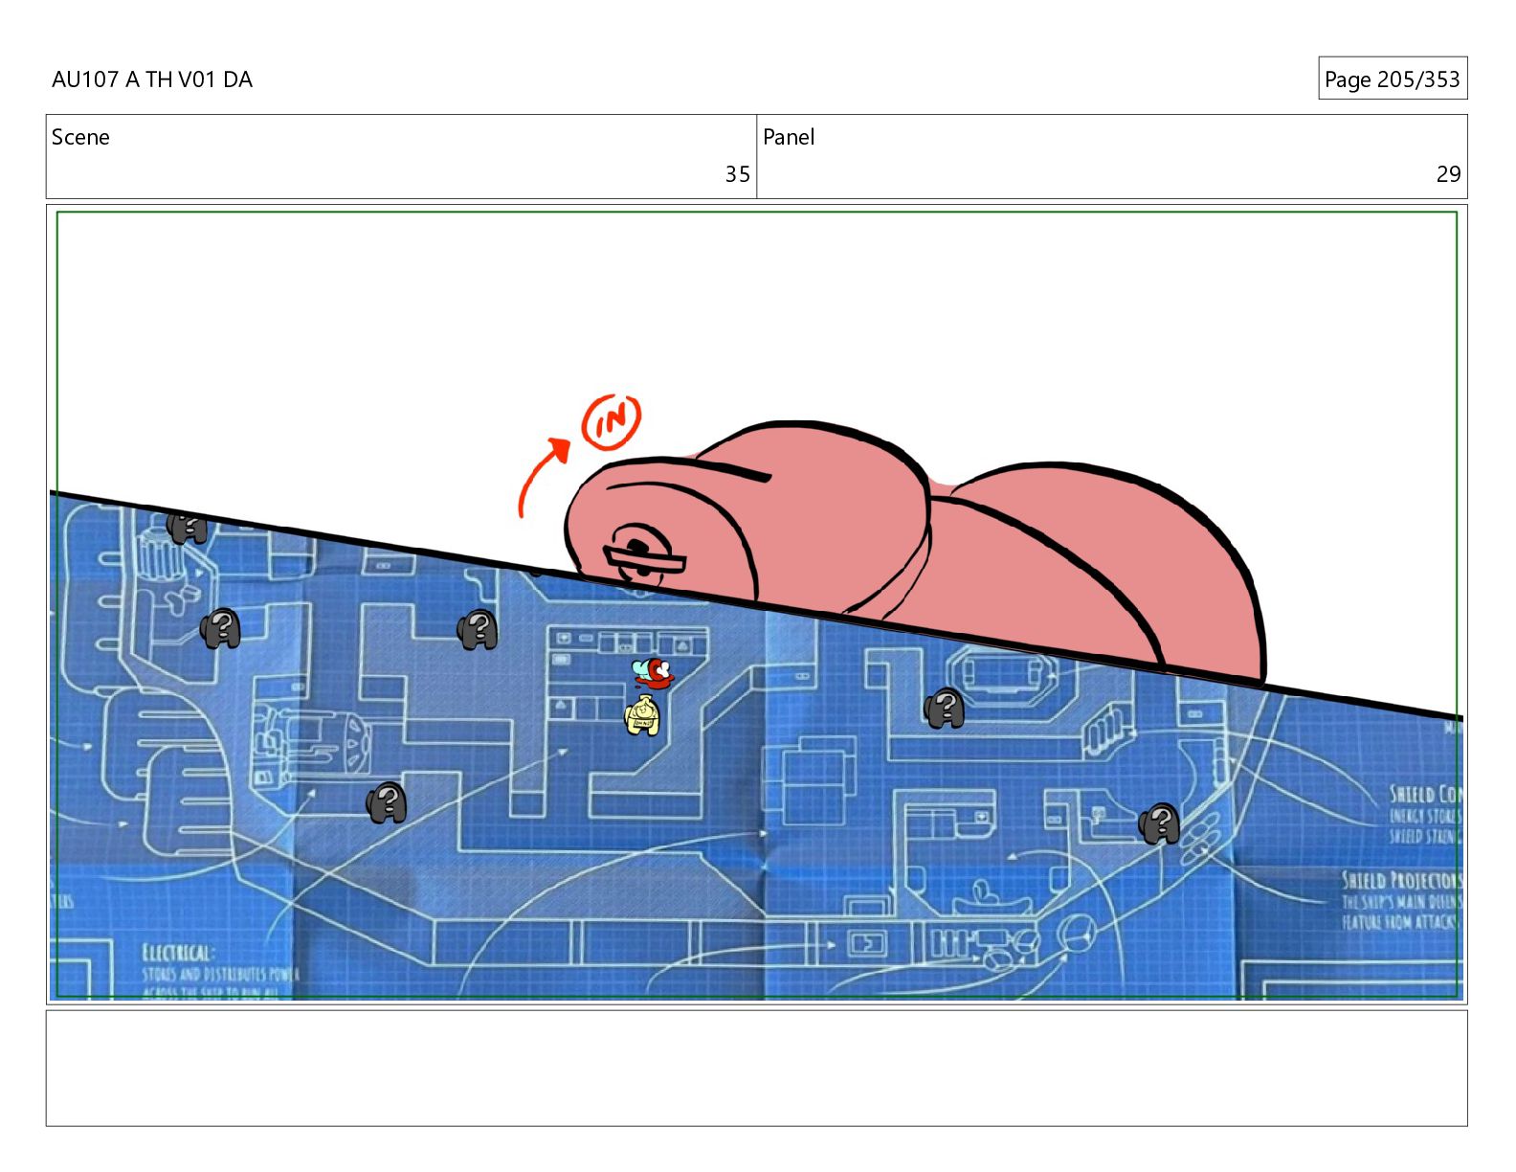This screenshot has height=1172, width=1516.
Task: Select the question-mark crewmate nearest the Shield labels
Action: [1159, 823]
